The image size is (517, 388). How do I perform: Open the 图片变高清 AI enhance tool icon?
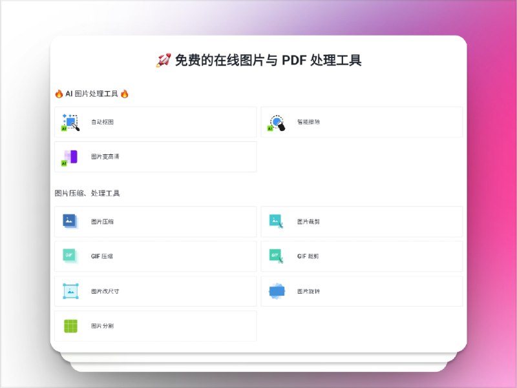70,157
